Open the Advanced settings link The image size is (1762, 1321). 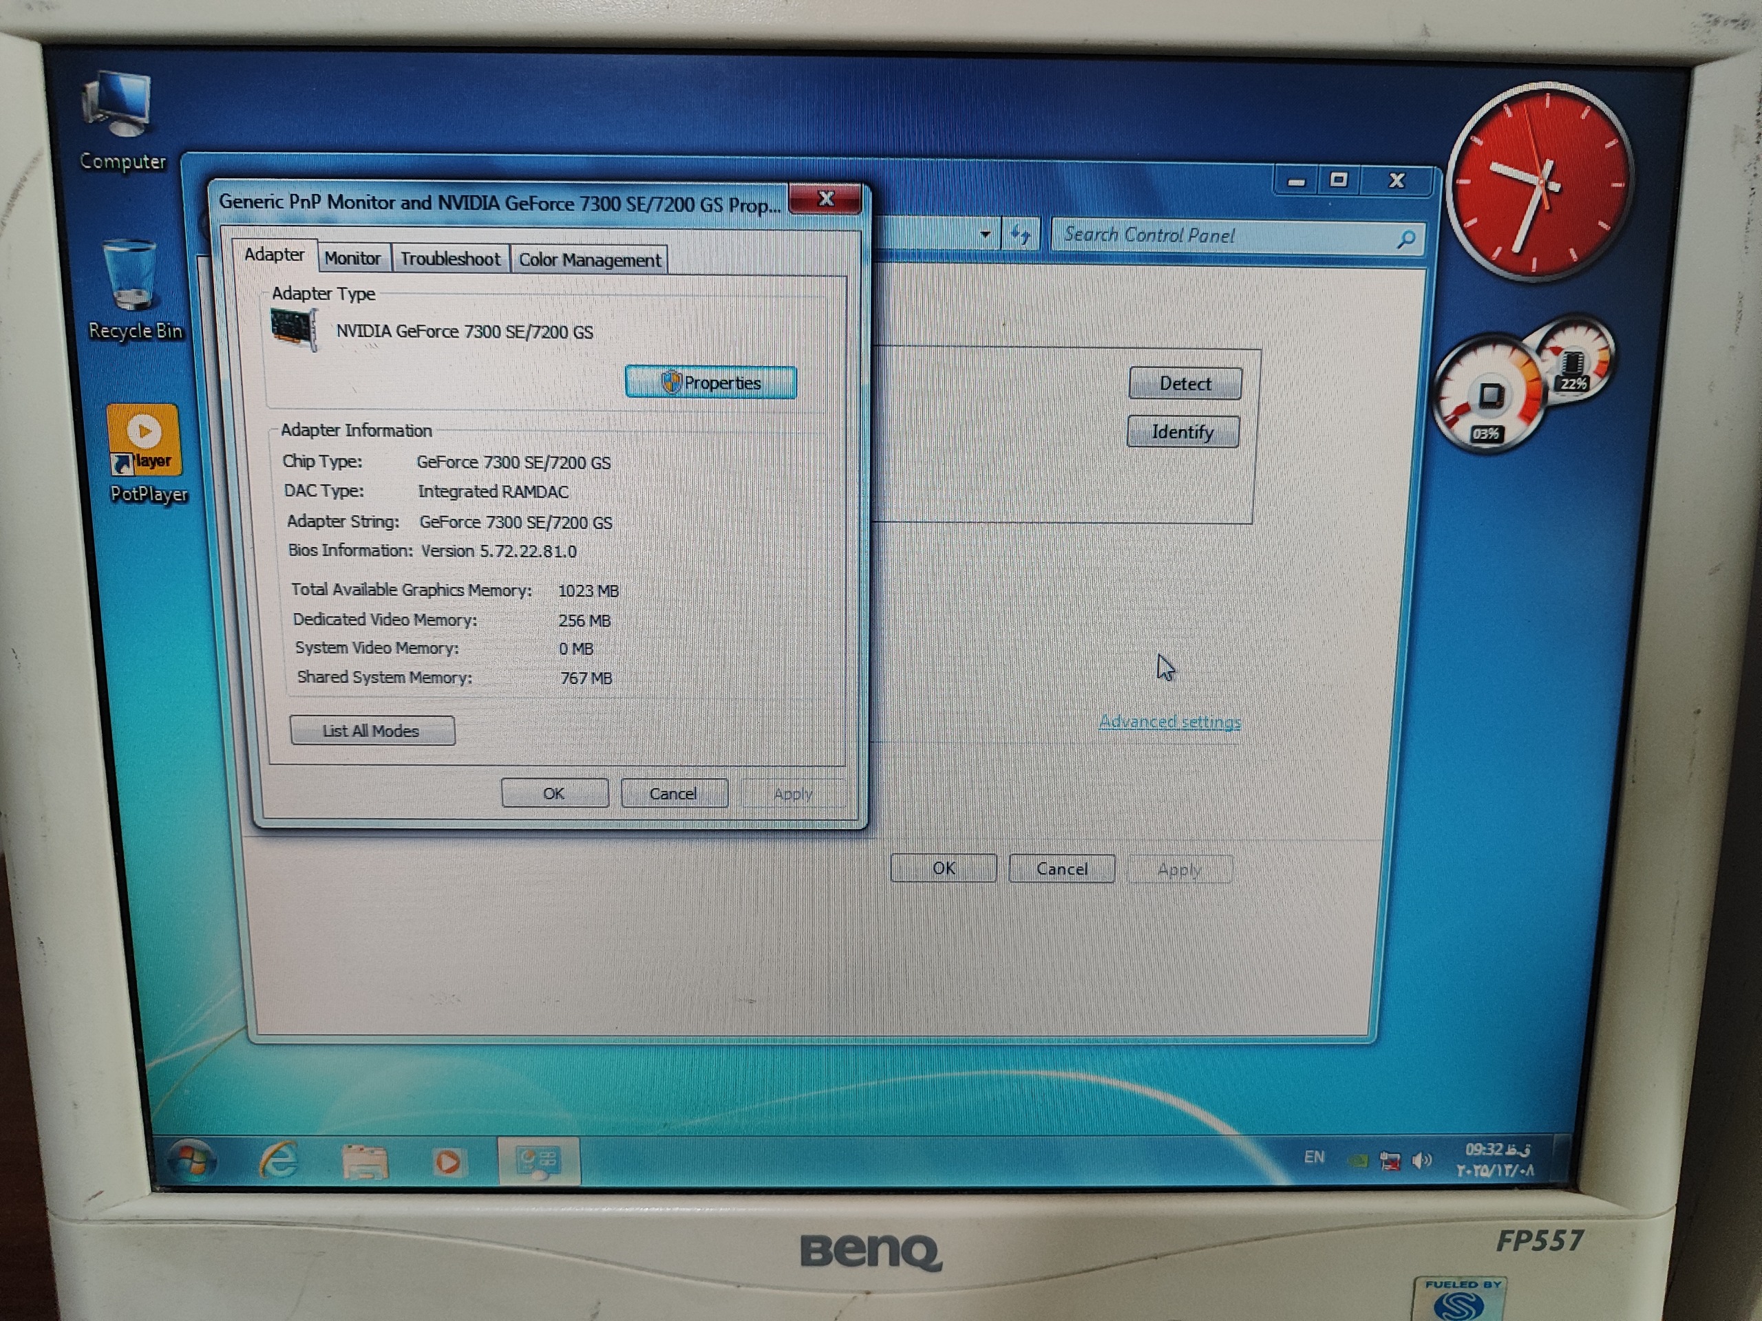click(x=1169, y=722)
